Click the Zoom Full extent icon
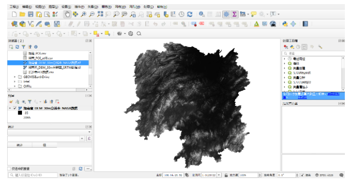The image size is (350, 189). 100,14
